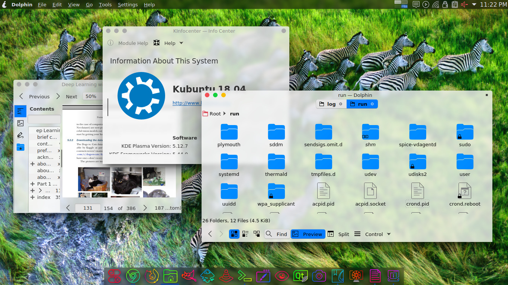Open the Tools menu
Image resolution: width=508 pixels, height=285 pixels.
[x=105, y=4]
